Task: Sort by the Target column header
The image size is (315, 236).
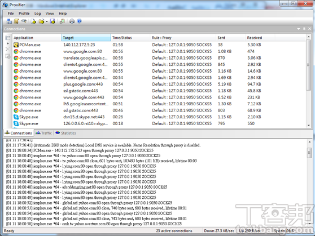Action: (86, 38)
